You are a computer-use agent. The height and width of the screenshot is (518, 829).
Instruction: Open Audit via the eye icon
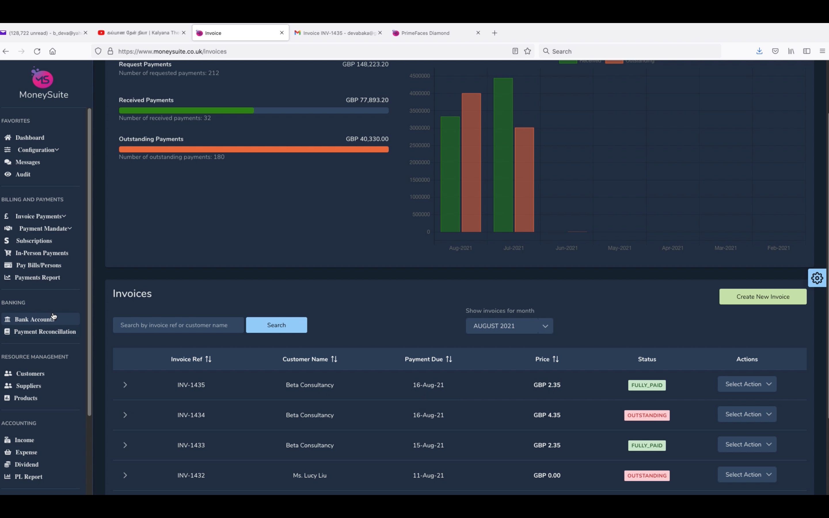7,174
